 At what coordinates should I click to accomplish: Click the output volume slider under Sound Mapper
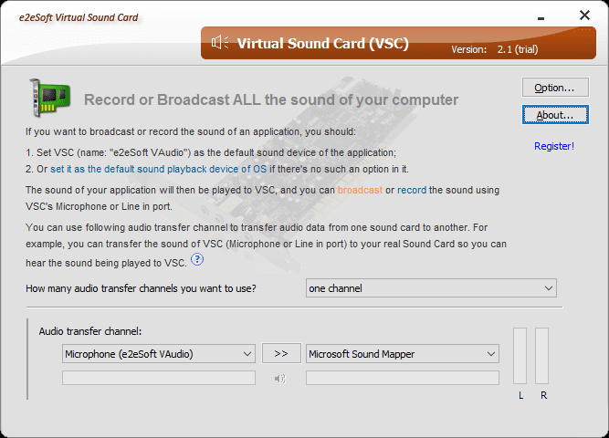[x=403, y=378]
